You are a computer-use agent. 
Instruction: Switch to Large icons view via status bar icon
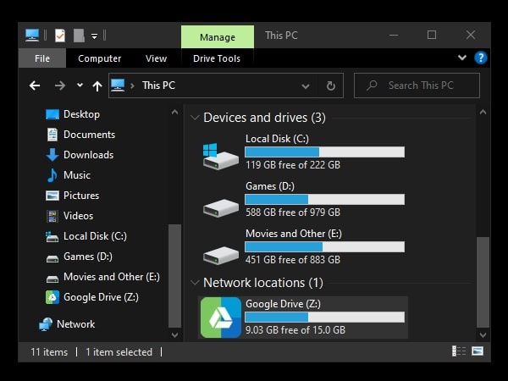[x=478, y=351]
